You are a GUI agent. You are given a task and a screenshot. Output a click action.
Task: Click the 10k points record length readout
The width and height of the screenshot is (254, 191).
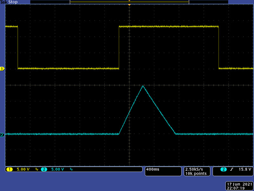point(196,173)
